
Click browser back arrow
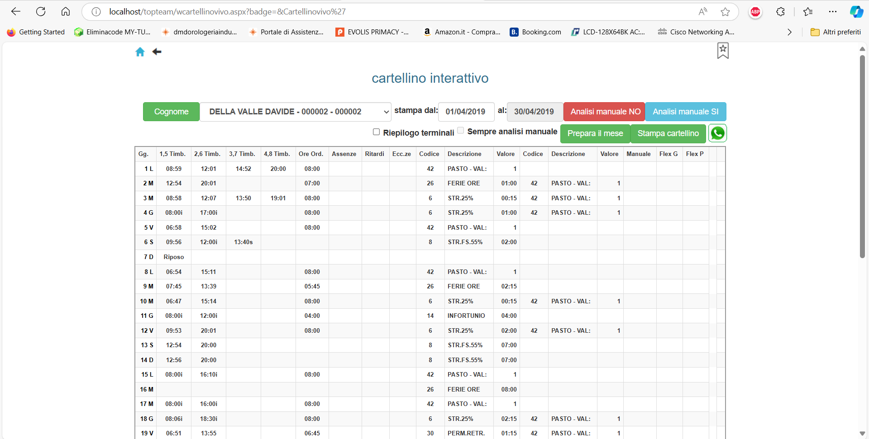click(16, 12)
